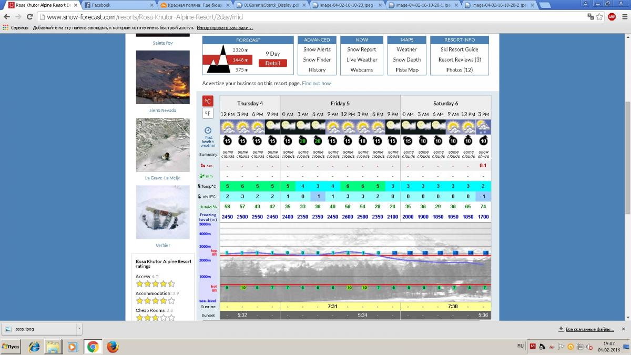The width and height of the screenshot is (631, 355).
Task: Open the Piste Map link
Action: (x=407, y=69)
